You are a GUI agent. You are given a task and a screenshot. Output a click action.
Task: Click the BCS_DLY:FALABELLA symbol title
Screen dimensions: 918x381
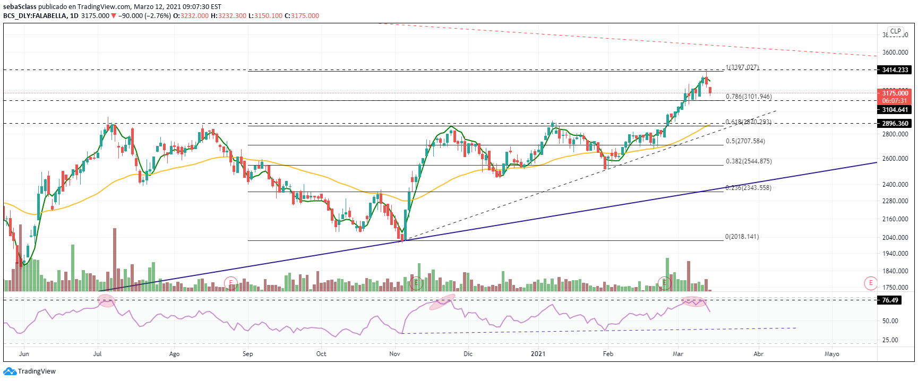pyautogui.click(x=35, y=15)
